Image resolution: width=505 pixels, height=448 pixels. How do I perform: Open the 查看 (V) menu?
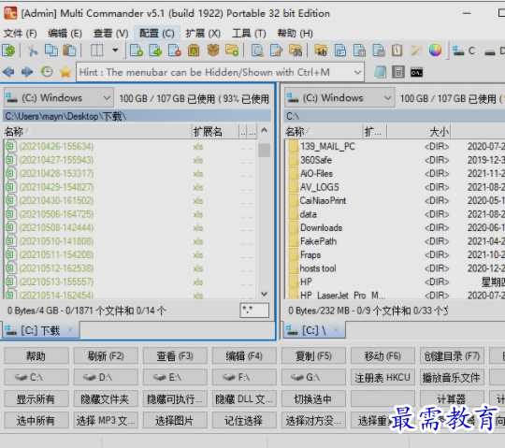coord(110,33)
